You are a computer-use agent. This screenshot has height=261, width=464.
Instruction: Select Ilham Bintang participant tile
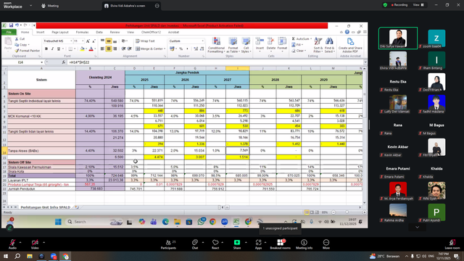coord(436,59)
